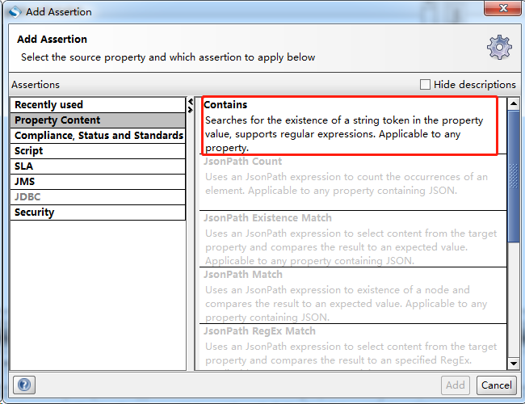Select the Recently used category
The image size is (525, 404).
98,105
